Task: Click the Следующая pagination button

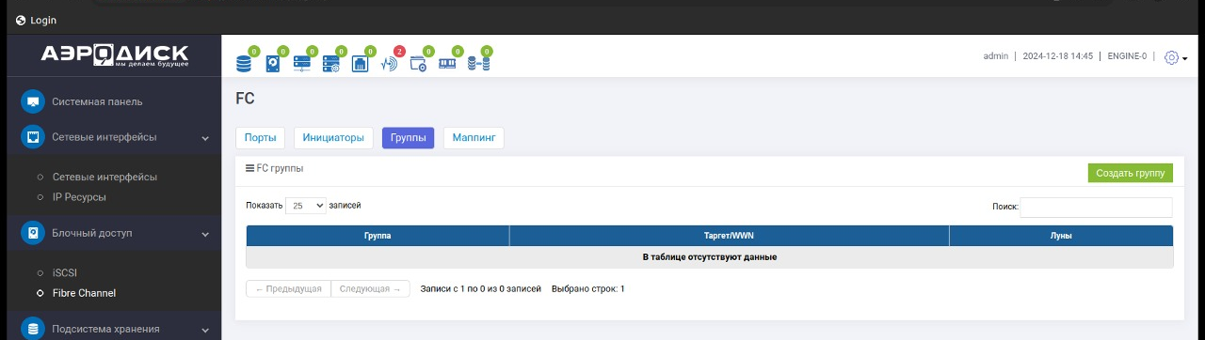Action: coord(371,289)
